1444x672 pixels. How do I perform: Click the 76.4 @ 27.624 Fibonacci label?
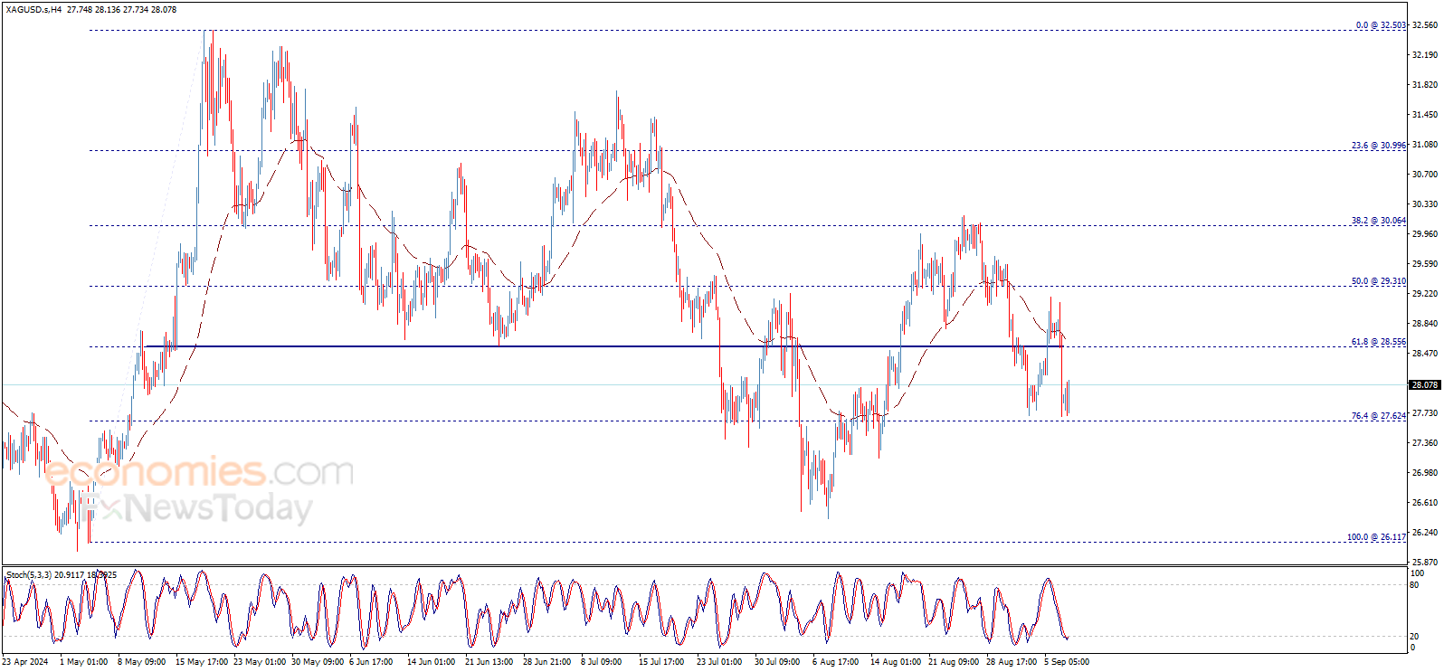[1379, 416]
